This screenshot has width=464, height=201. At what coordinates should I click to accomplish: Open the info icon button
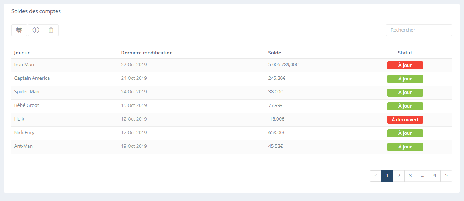click(x=36, y=30)
